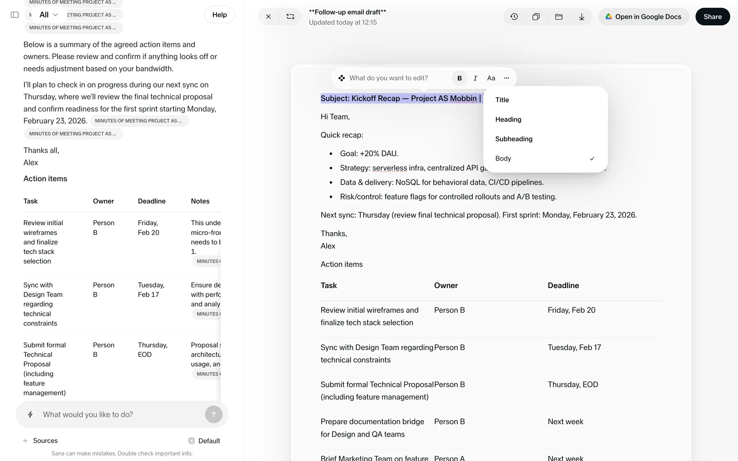The height and width of the screenshot is (461, 738).
Task: Open the Default model selector
Action: tap(204, 441)
